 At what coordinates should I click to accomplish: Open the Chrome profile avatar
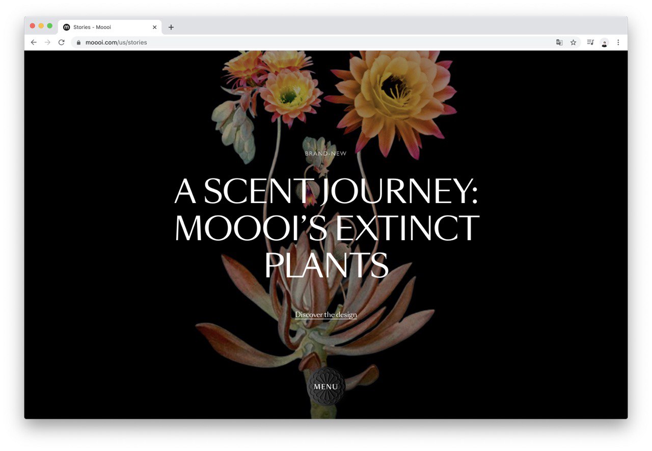coord(604,43)
